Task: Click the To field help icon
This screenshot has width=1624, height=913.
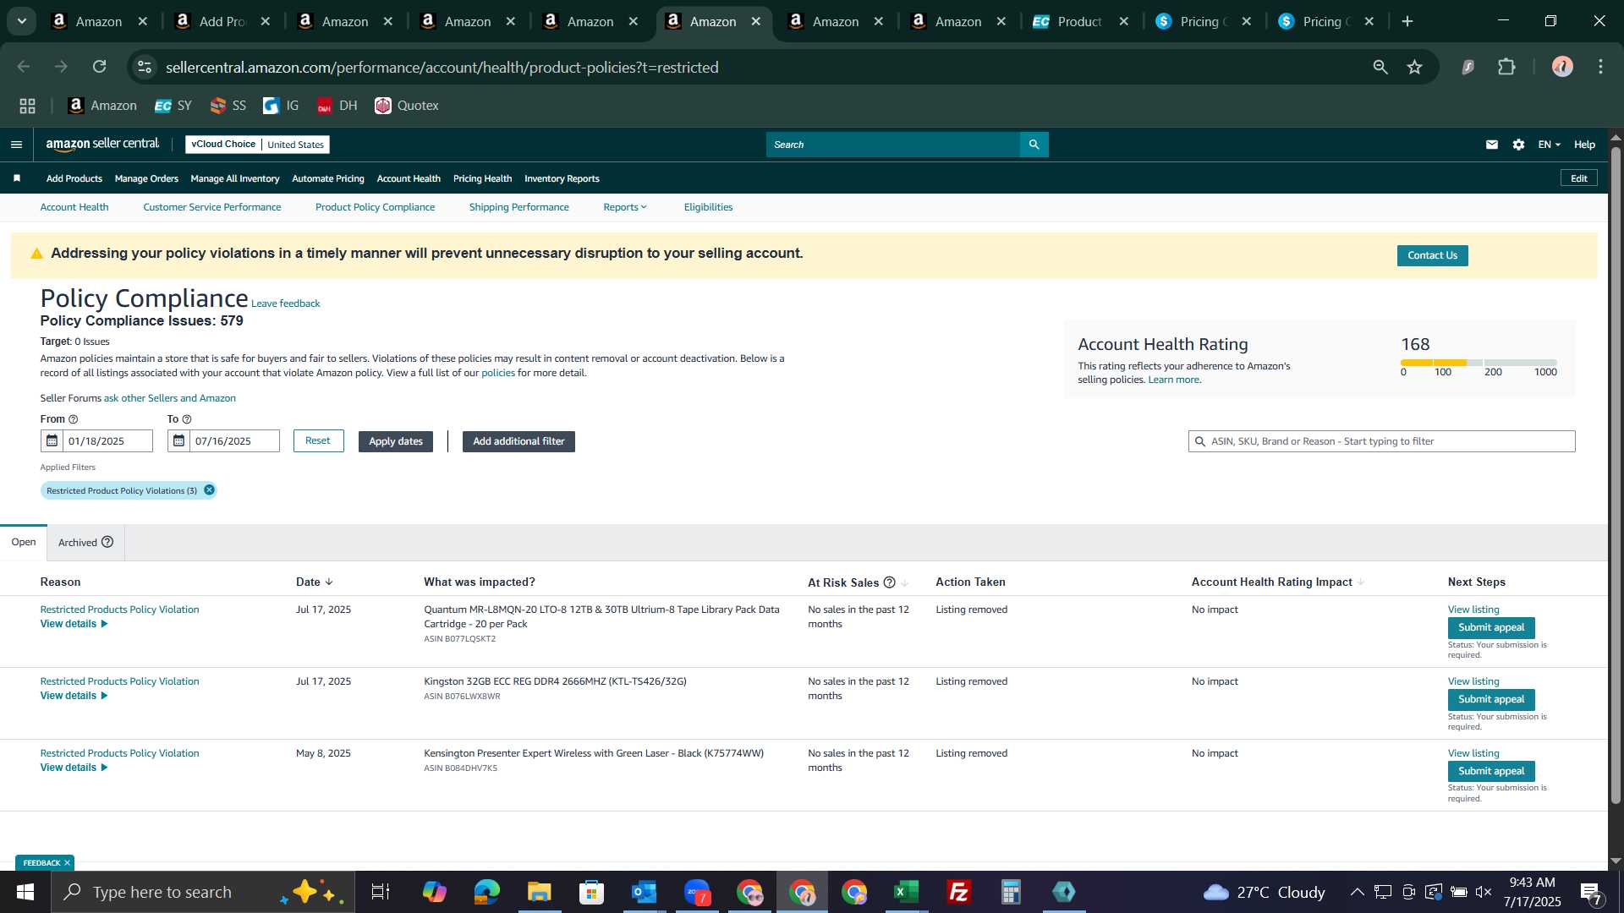Action: [x=187, y=419]
